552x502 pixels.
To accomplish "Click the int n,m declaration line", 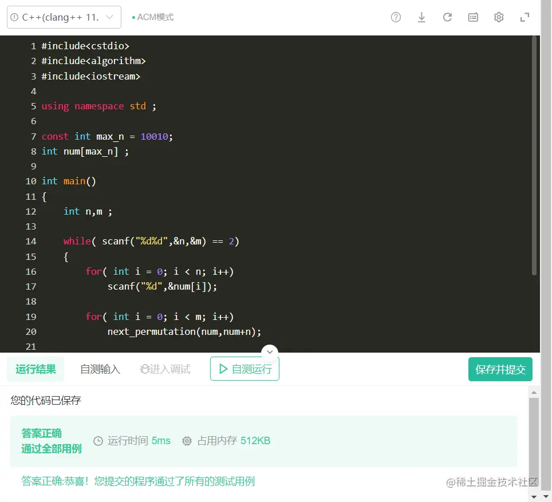I will [x=88, y=211].
